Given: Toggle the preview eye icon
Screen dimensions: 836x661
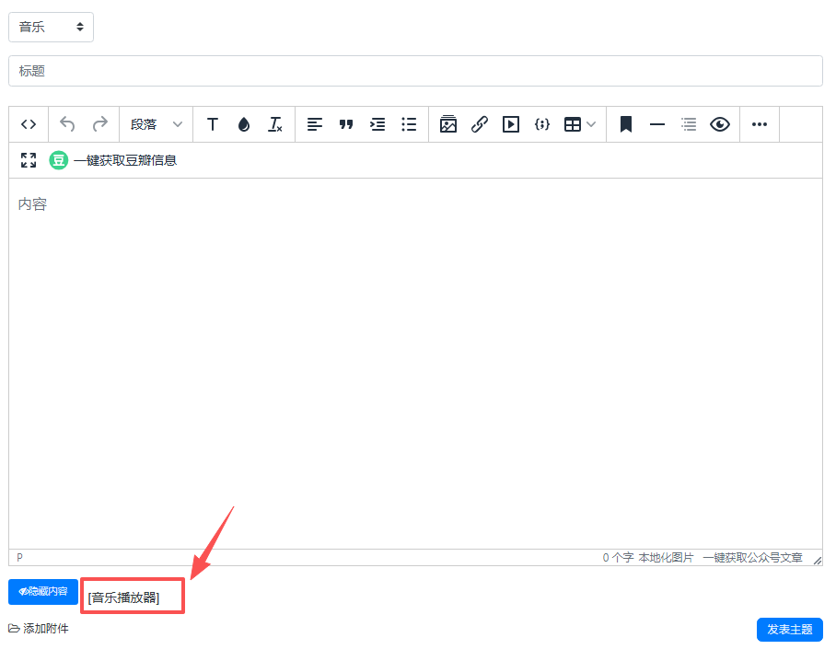Looking at the screenshot, I should point(720,124).
